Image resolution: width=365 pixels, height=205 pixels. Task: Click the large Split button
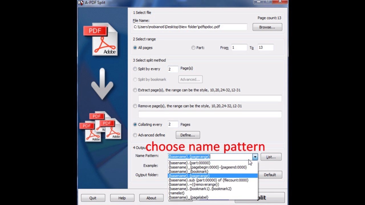(x=260, y=198)
